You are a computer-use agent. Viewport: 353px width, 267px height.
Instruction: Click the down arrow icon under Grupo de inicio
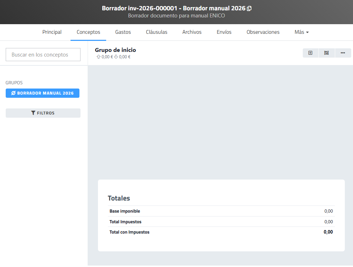pos(116,57)
